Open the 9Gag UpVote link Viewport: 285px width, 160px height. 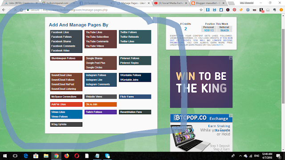coord(59,124)
